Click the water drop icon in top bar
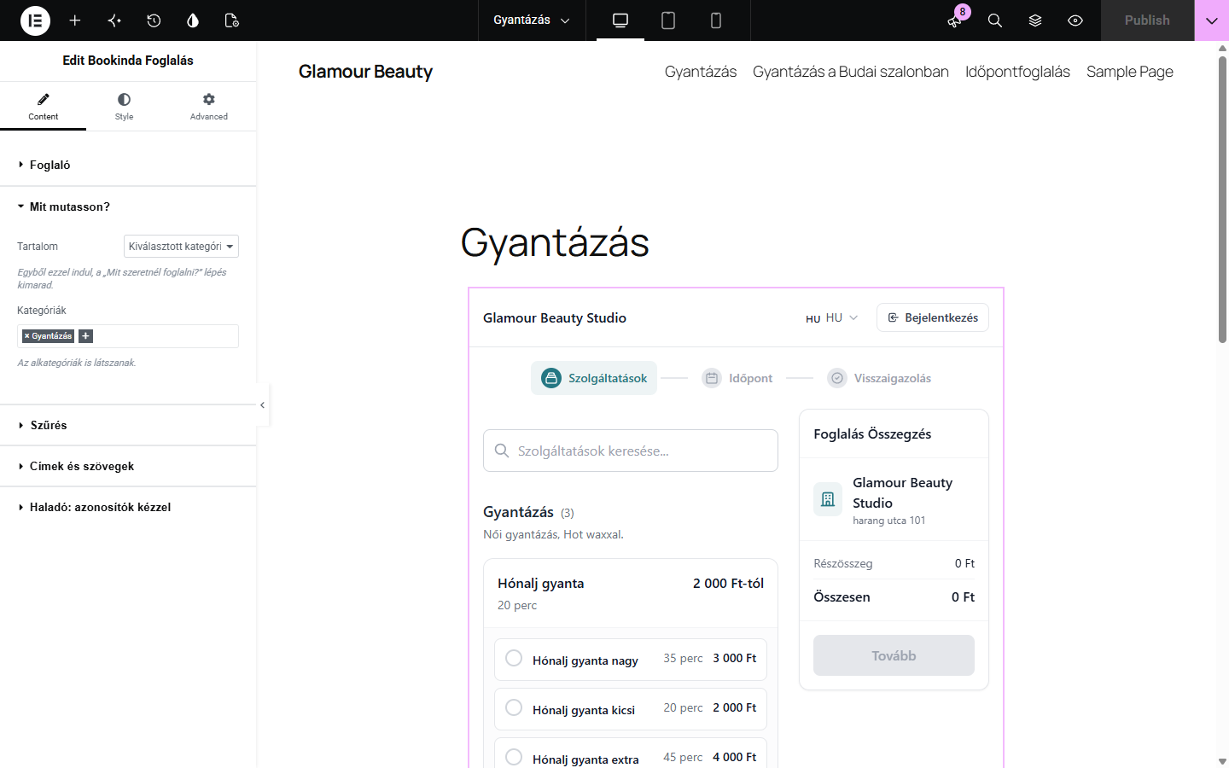 pyautogui.click(x=193, y=20)
